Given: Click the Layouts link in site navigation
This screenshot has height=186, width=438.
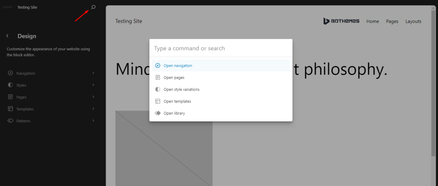Looking at the screenshot, I should click(413, 21).
